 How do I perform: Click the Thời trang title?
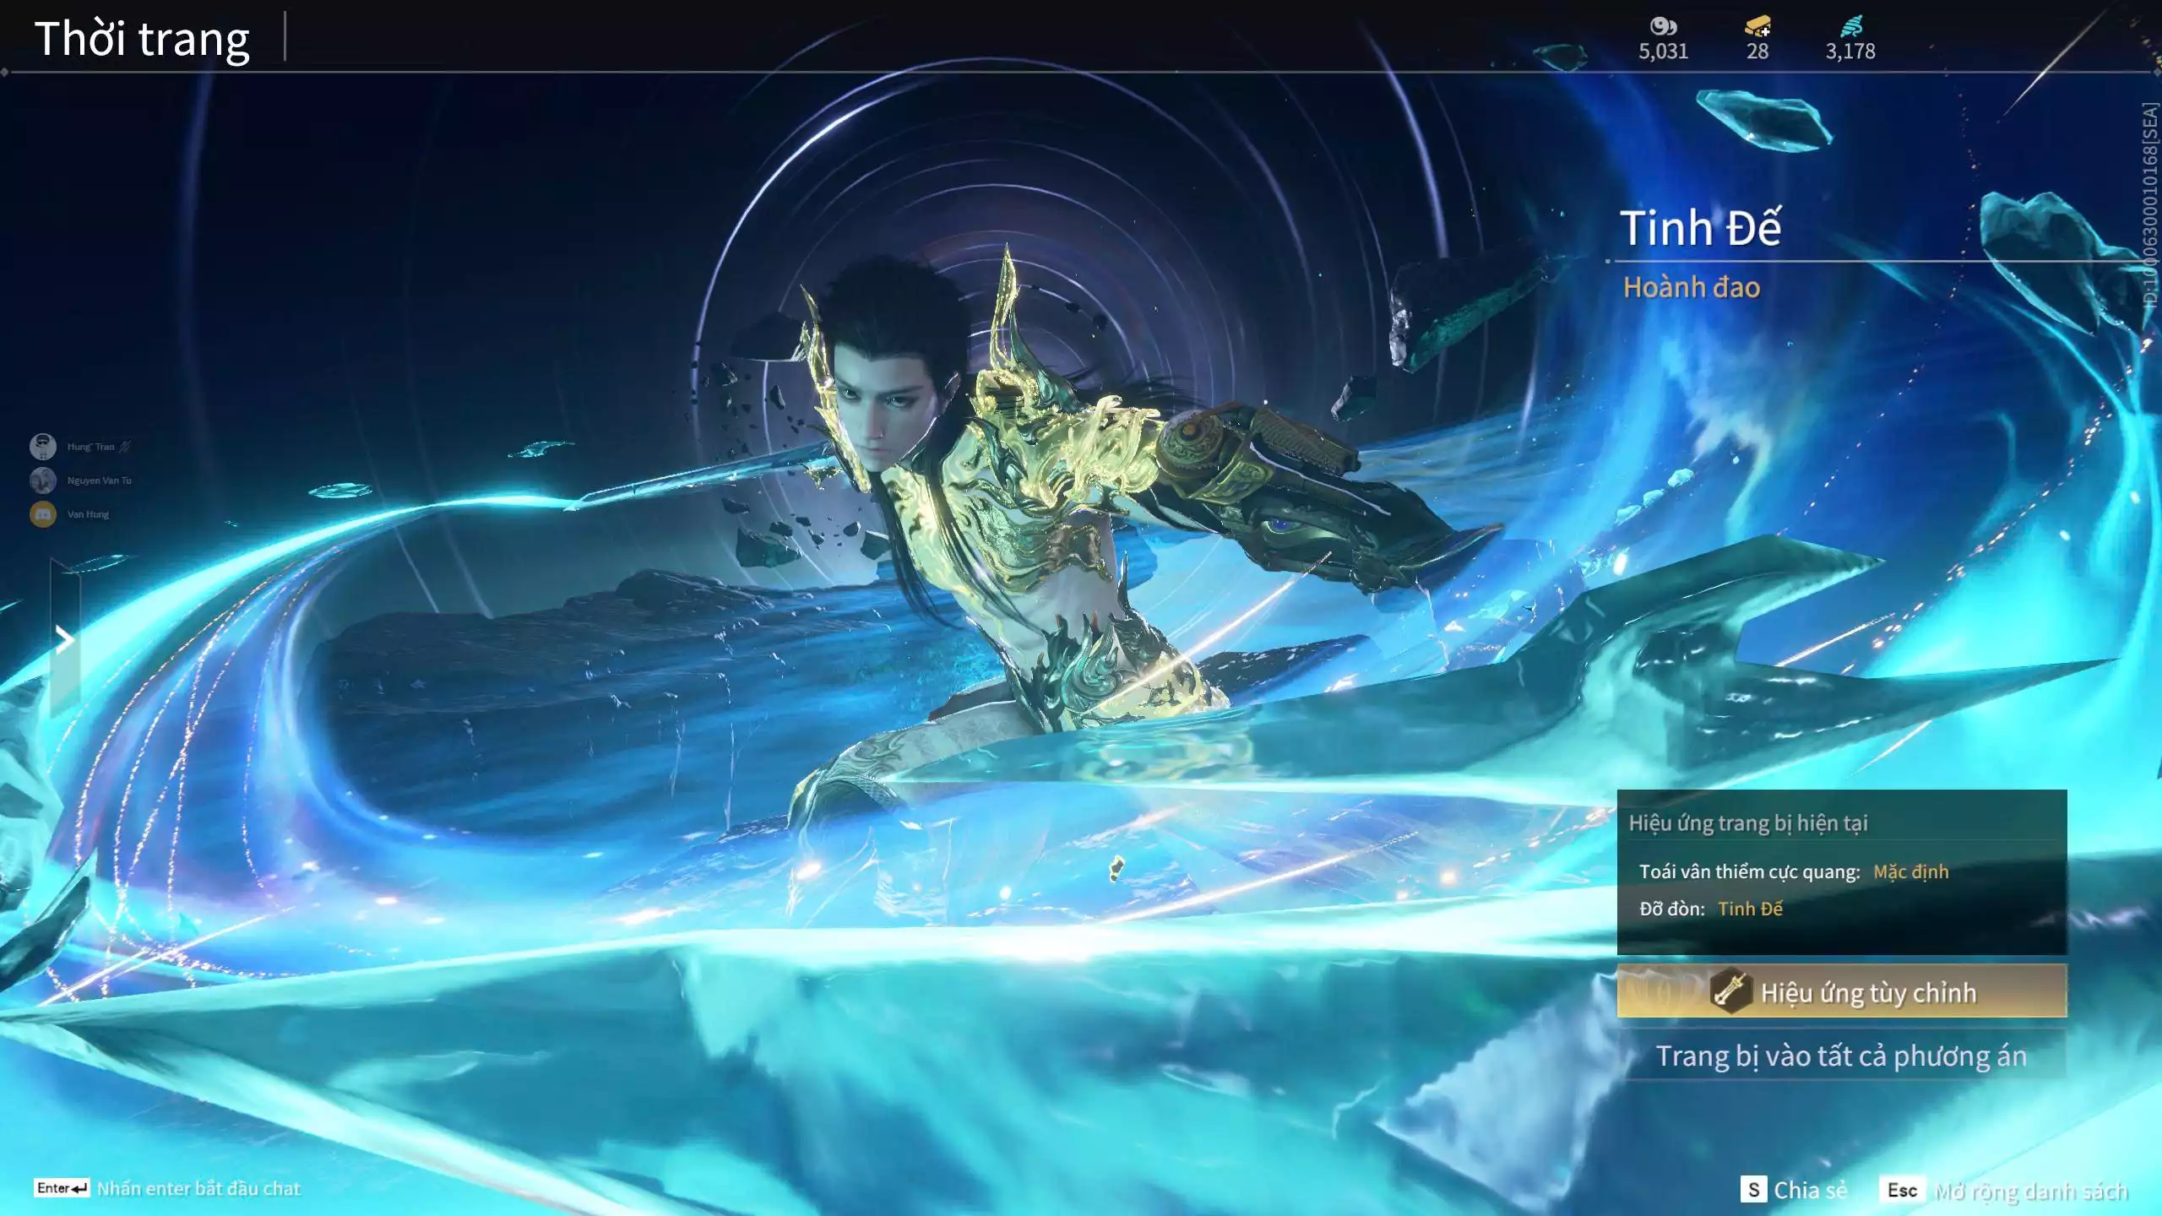(x=142, y=39)
